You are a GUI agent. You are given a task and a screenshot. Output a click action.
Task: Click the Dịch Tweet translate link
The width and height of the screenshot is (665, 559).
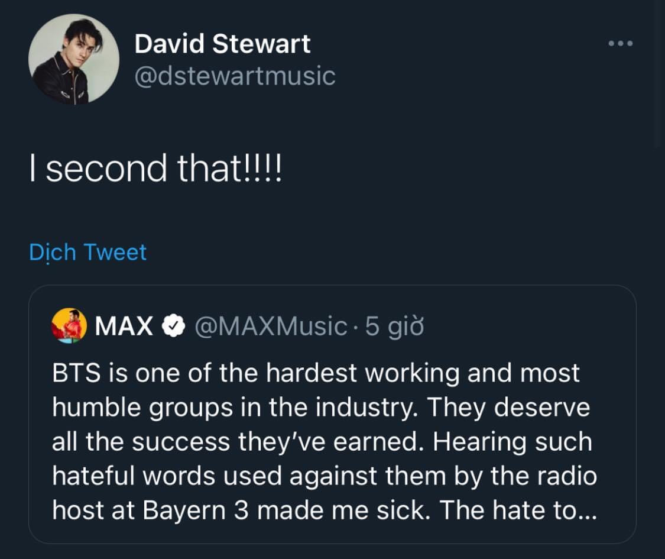87,253
